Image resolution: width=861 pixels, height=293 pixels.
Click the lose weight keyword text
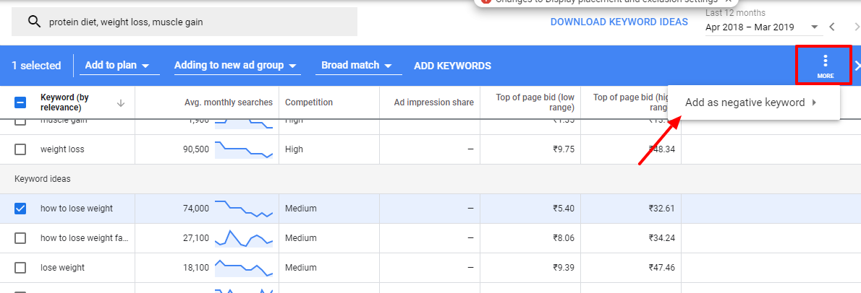pyautogui.click(x=62, y=268)
